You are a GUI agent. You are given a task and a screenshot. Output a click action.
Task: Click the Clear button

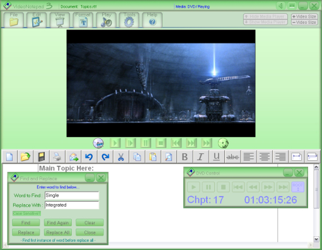pyautogui.click(x=89, y=222)
